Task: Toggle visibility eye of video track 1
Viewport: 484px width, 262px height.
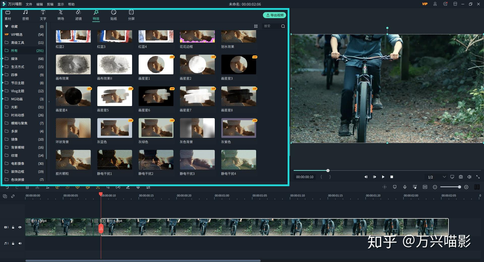Action: pyautogui.click(x=20, y=227)
